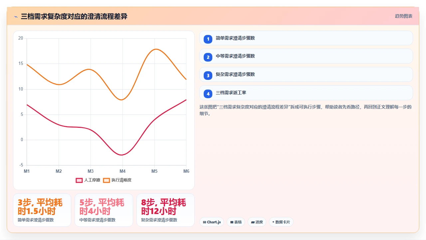
Task: Click the 数据卡片 tag
Action: [x=281, y=222]
